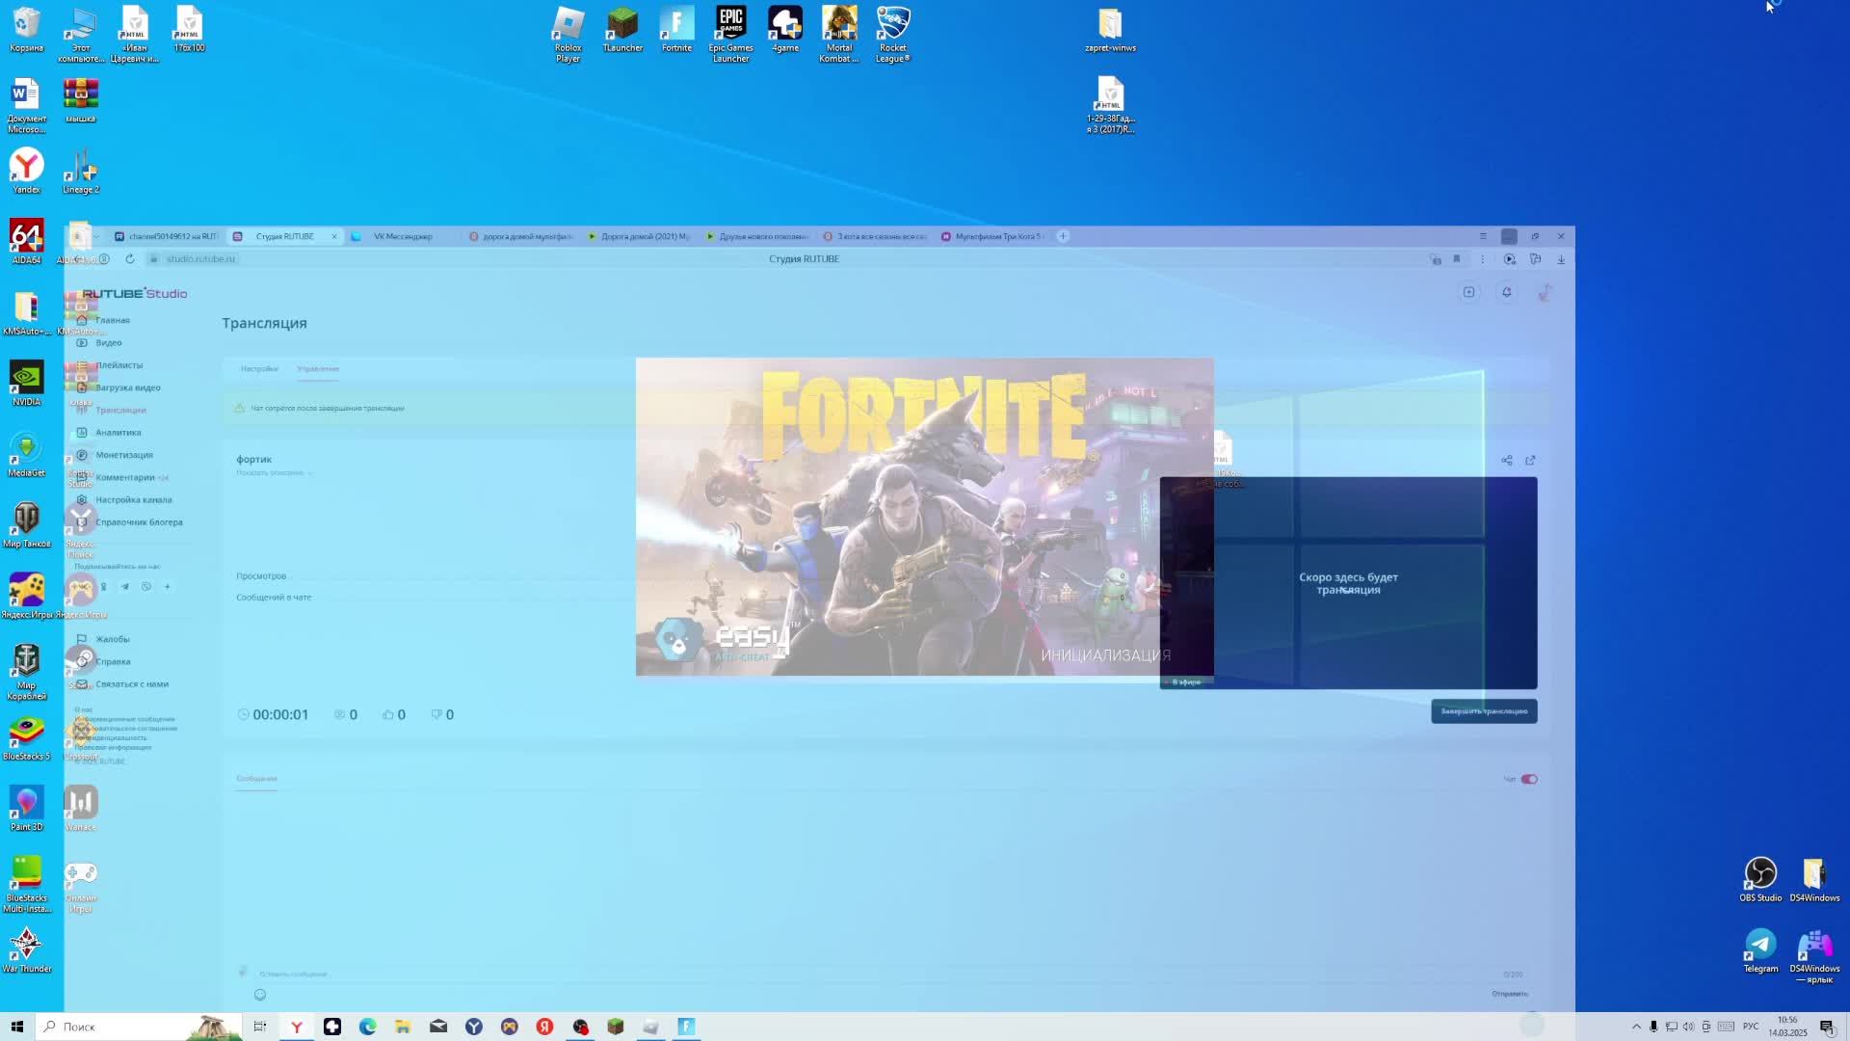
Task: Open the browser three-dot menu
Action: [x=1483, y=258]
